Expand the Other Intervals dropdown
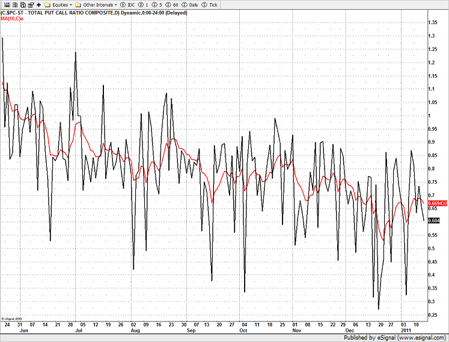Viewport: 449px width, 342px height. [x=95, y=4]
